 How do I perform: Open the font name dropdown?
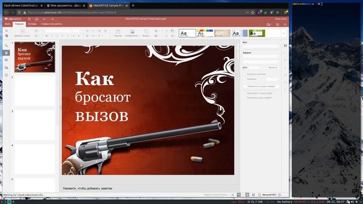[x=58, y=31]
